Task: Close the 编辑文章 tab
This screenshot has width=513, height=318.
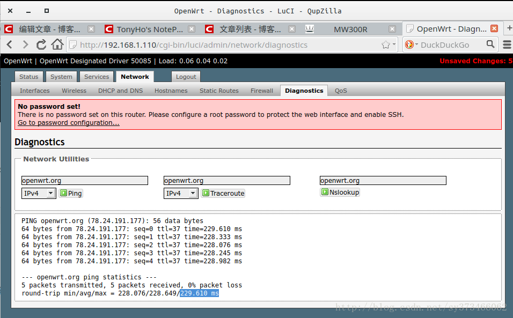Action: pos(91,29)
